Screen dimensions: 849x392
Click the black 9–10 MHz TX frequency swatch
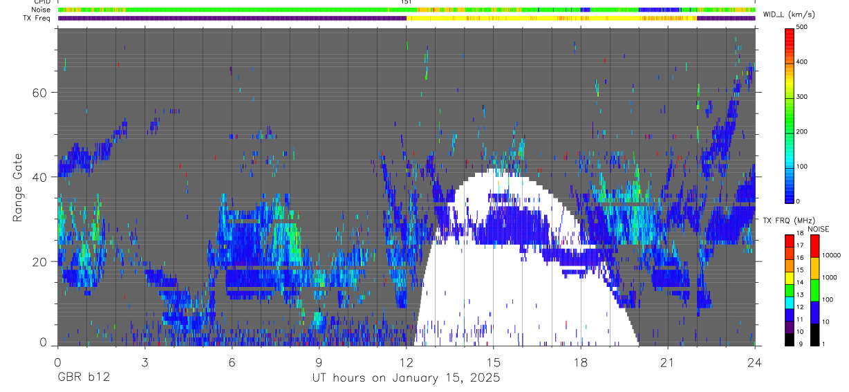click(x=790, y=339)
